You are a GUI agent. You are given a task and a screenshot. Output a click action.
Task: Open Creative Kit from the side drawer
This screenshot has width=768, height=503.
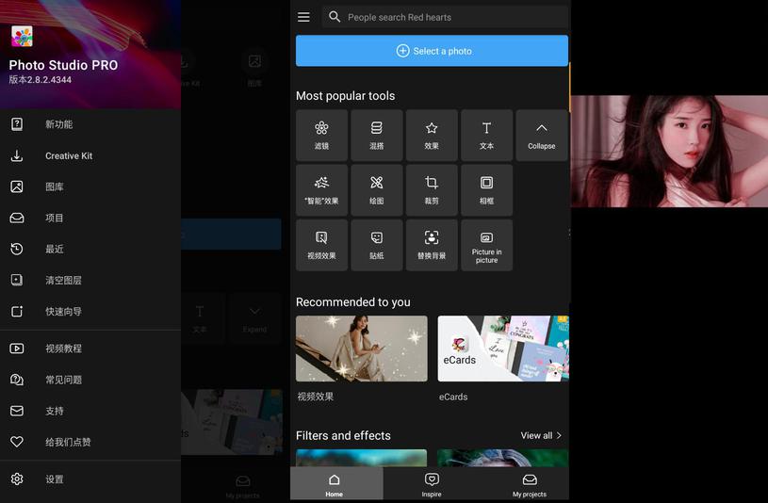coord(69,155)
